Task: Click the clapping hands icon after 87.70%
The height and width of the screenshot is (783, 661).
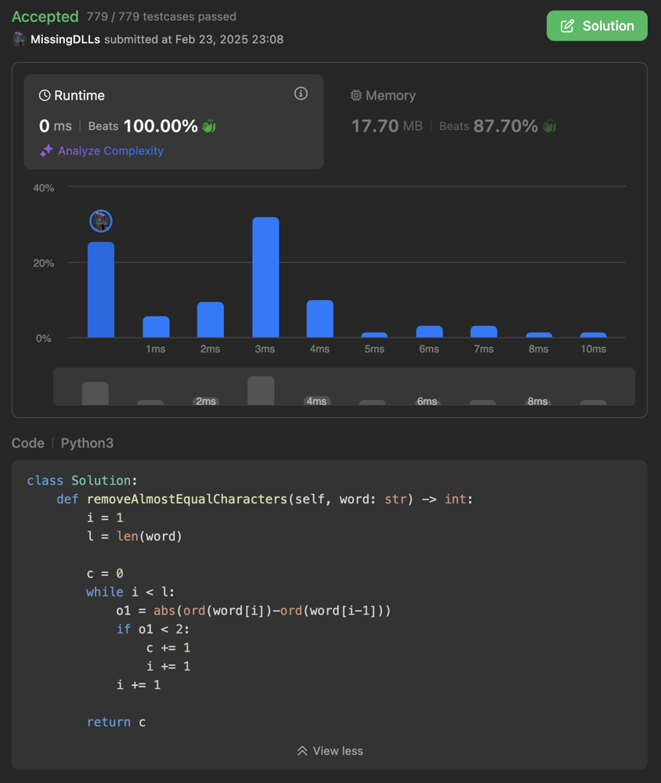Action: click(549, 126)
